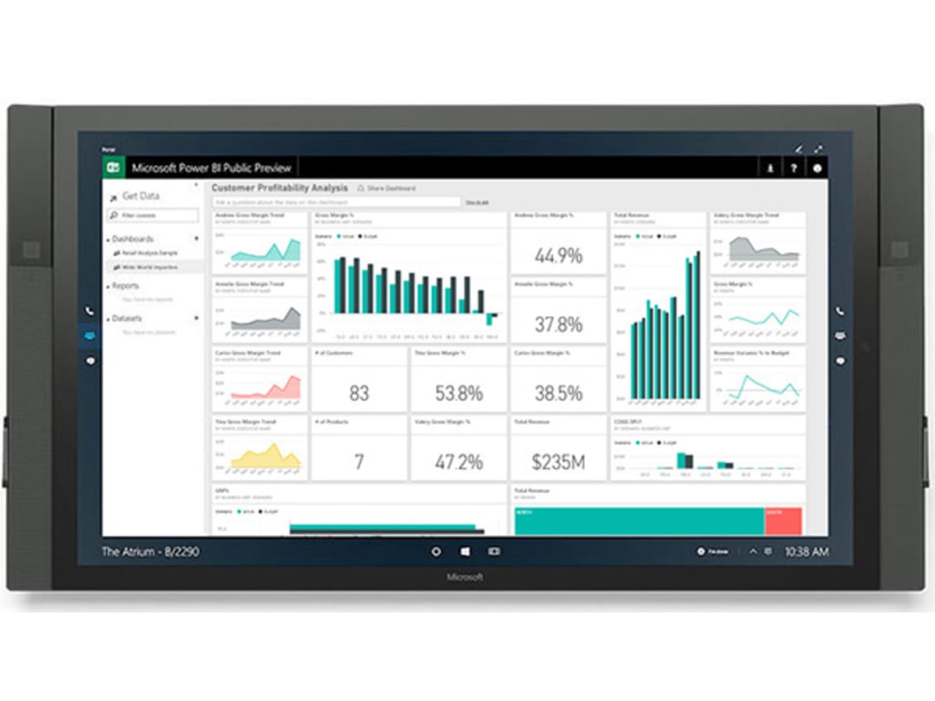Open the Tina Gross Margin Trend yellow tile
Image resolution: width=935 pixels, height=701 pixels.
(x=260, y=449)
